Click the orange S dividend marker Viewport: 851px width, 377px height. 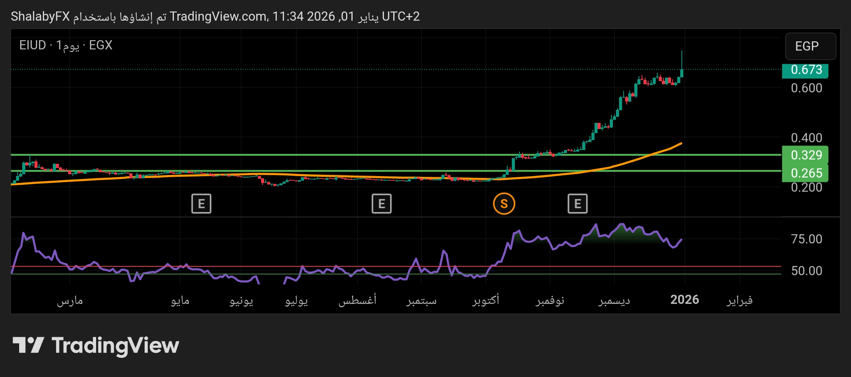point(504,203)
